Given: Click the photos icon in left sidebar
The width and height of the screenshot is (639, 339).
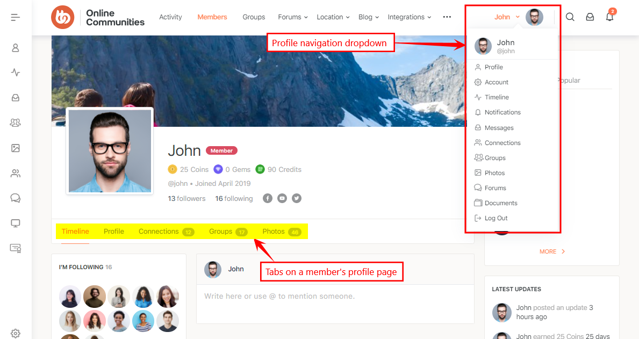Looking at the screenshot, I should [x=16, y=148].
